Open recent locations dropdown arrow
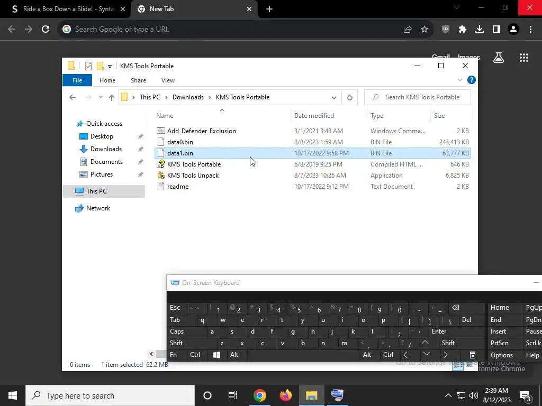This screenshot has width=542, height=406. [x=101, y=97]
